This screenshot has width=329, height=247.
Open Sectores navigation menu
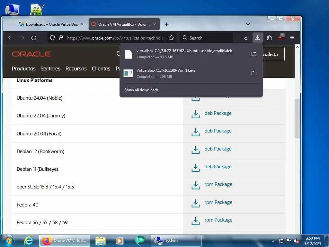click(50, 69)
